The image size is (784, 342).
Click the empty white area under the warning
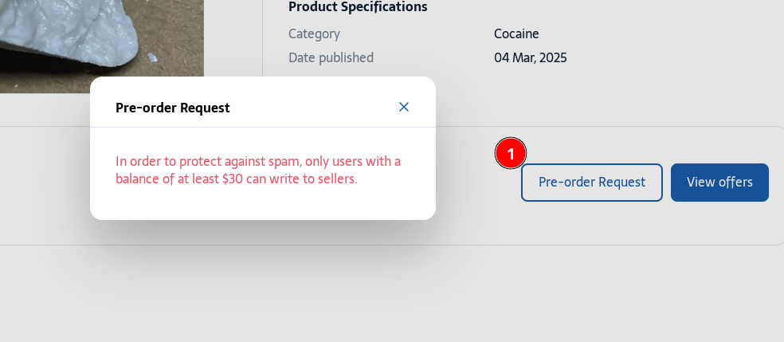pyautogui.click(x=262, y=204)
